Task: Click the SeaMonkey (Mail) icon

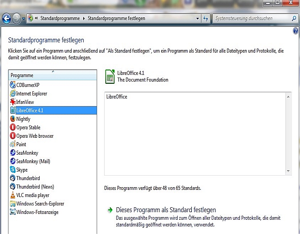Action: pyautogui.click(x=12, y=161)
